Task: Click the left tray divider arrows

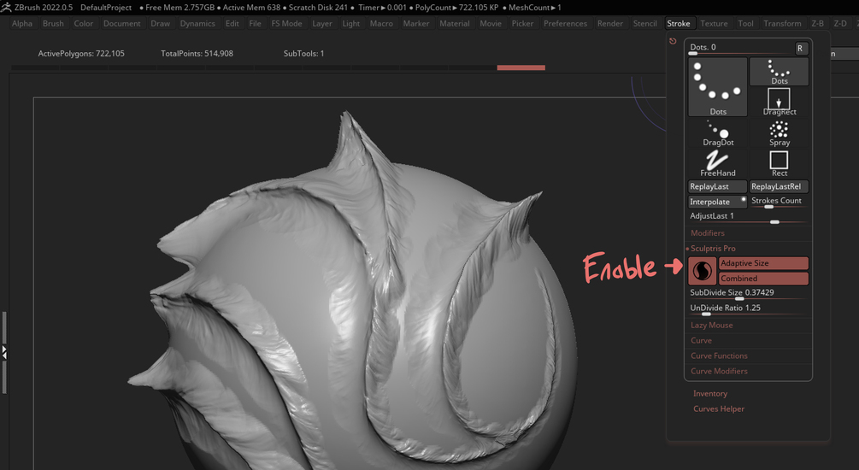Action: (3, 352)
